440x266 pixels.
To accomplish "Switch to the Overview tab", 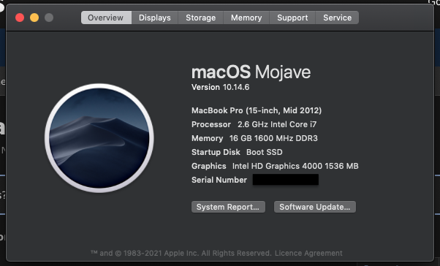I will click(106, 18).
